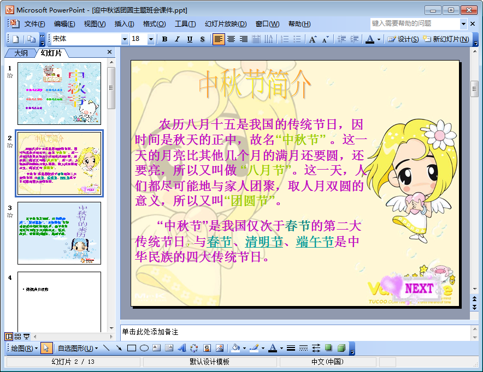Image resolution: width=483 pixels, height=372 pixels.
Task: Apply distributed text alignment
Action: tap(256, 39)
